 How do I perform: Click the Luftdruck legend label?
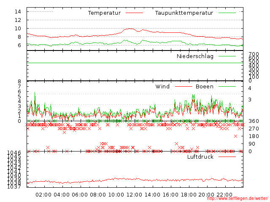tap(200, 157)
